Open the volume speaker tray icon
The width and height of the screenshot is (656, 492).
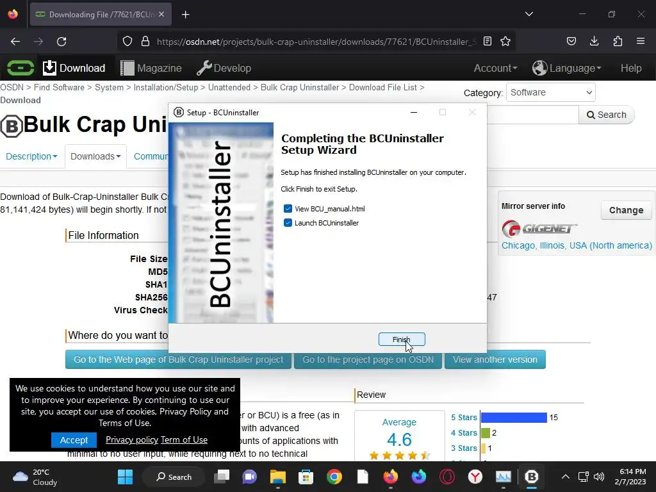click(x=599, y=477)
